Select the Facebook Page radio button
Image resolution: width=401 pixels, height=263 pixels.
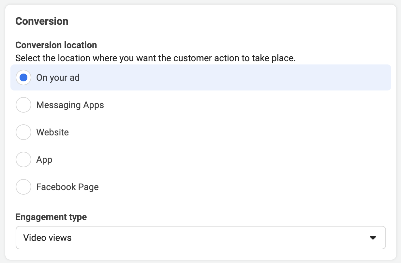pos(23,187)
